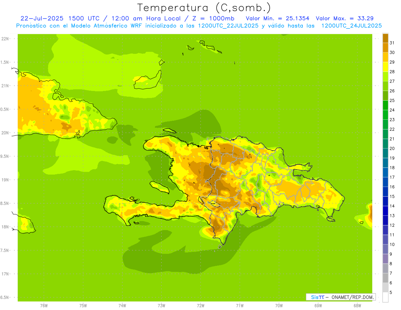Click the latitude label '19N'
Viewport: 401px width, 310px height.
click(x=5, y=180)
